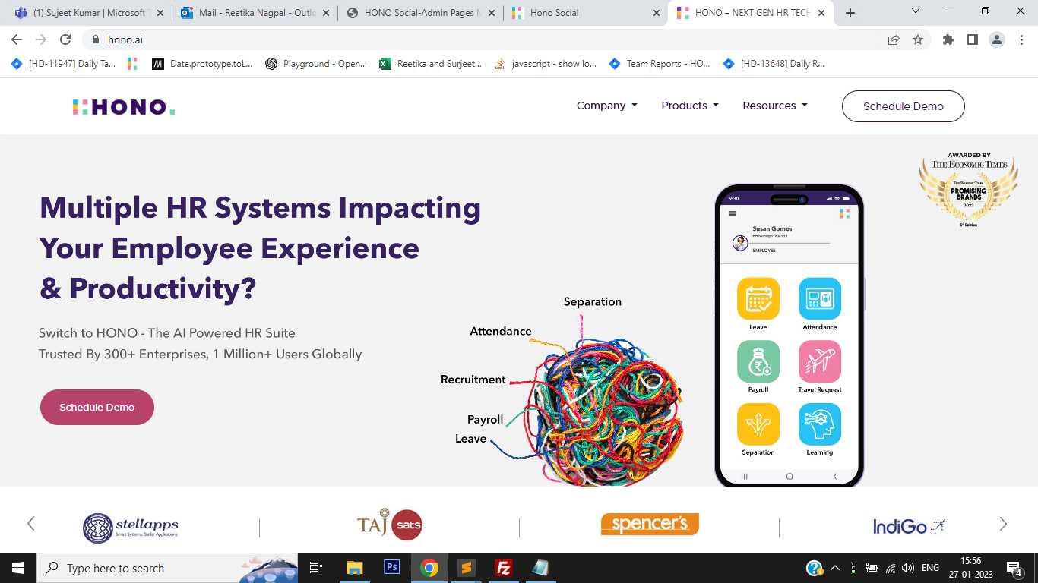Click the hamburger menu in phone mockup
The width and height of the screenshot is (1038, 583).
(733, 214)
